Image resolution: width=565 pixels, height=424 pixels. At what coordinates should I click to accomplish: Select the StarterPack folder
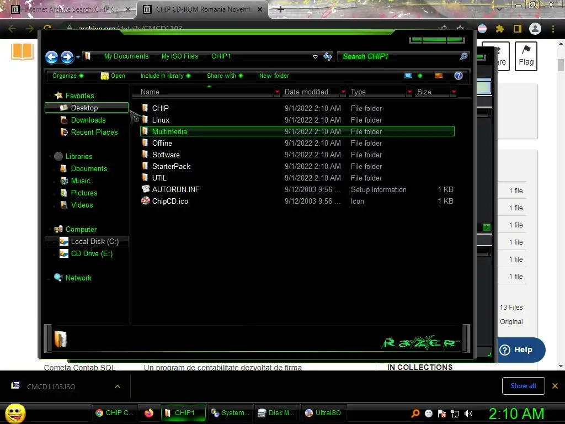pyautogui.click(x=171, y=166)
